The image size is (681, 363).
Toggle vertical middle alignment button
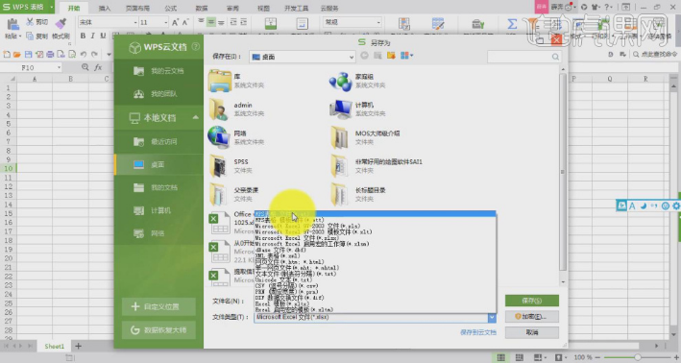(x=210, y=22)
